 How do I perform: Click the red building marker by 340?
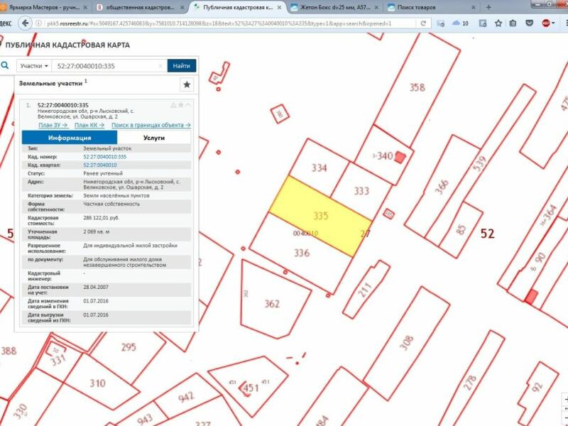click(400, 157)
